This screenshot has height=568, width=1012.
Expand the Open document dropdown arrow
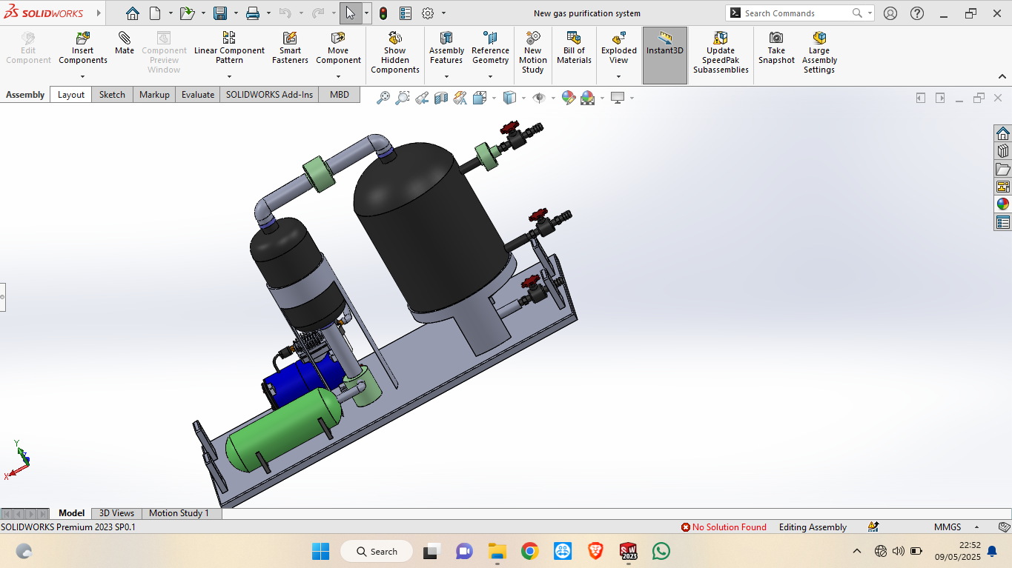click(x=203, y=13)
